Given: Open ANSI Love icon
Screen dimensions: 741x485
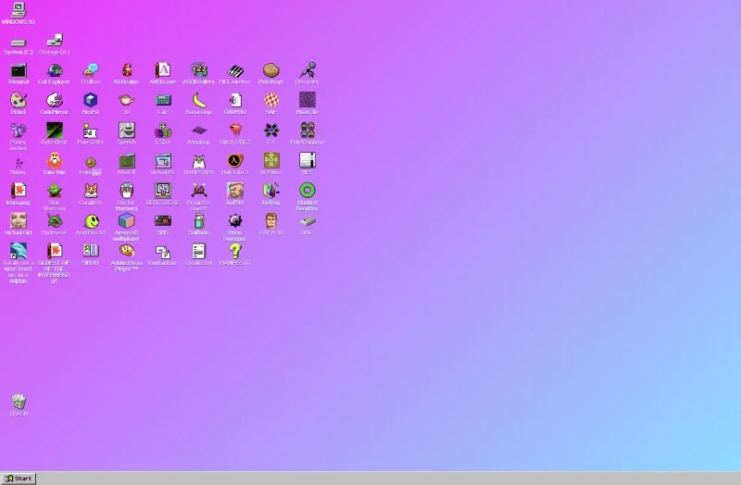Looking at the screenshot, I should (163, 70).
